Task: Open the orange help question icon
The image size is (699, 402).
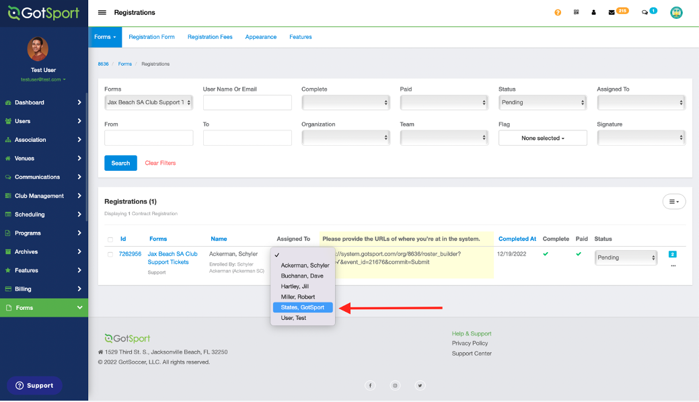Action: point(558,13)
